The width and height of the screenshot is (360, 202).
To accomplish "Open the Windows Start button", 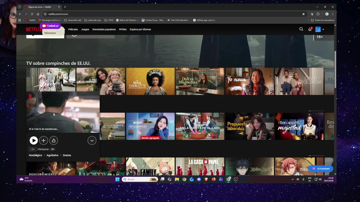I will [117, 179].
